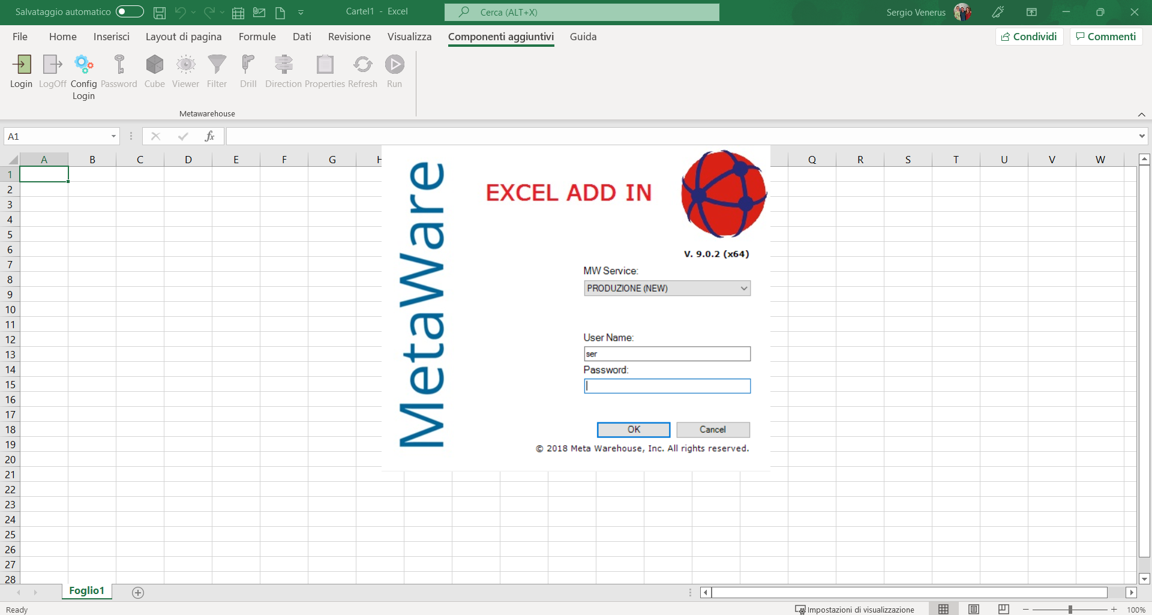Click the table grid quick access icon
The width and height of the screenshot is (1152, 615).
(x=238, y=12)
